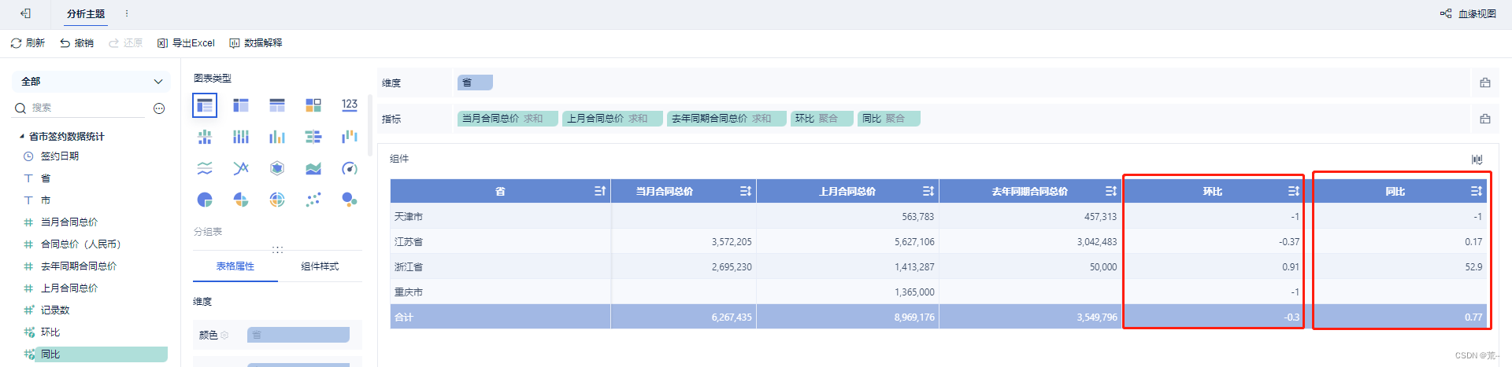Click sort icon in 当月合同总价 column header
This screenshot has width=1512, height=367.
pos(746,191)
